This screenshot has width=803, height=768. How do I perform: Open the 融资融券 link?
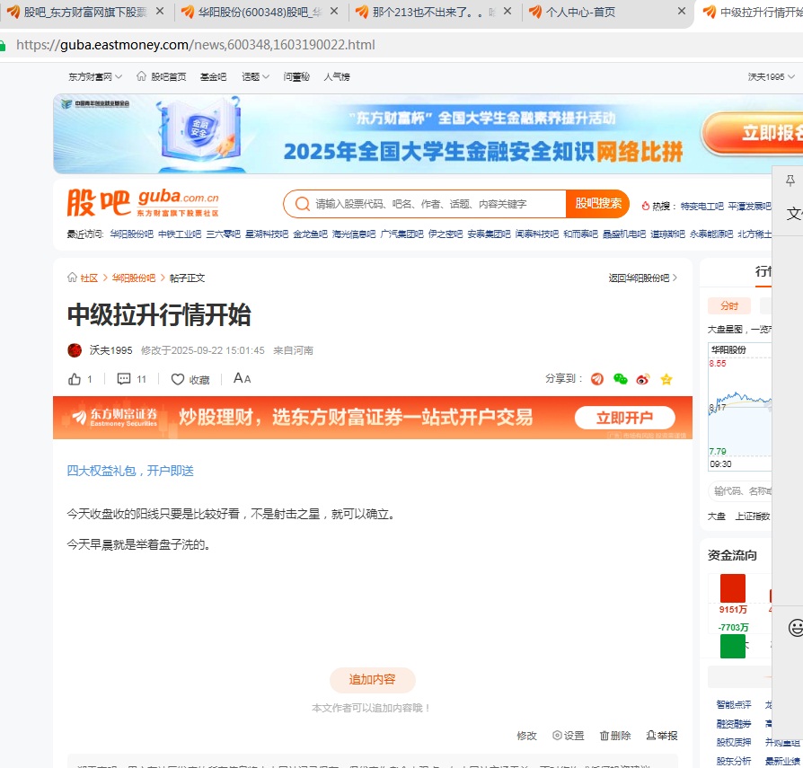pos(734,723)
